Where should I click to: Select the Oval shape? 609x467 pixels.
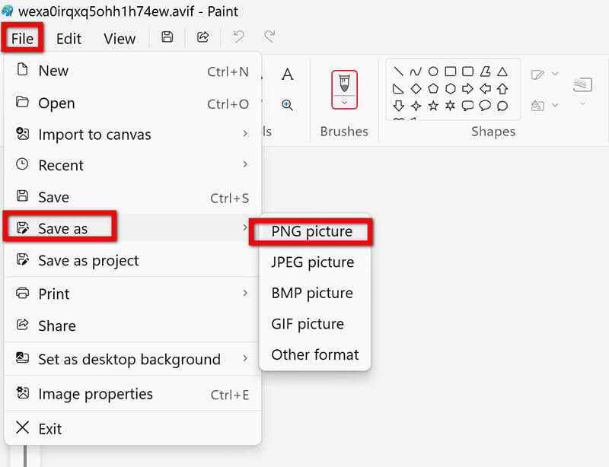(x=432, y=71)
